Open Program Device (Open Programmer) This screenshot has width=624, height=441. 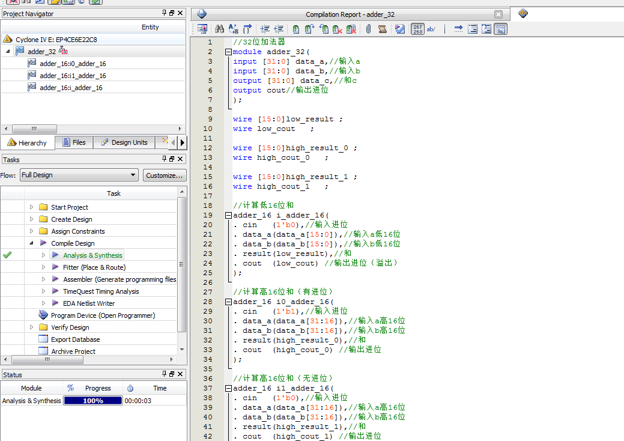(103, 315)
